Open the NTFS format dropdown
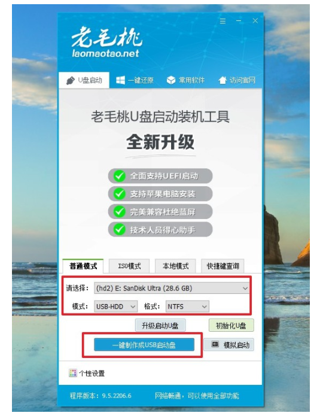320x419 pixels. [187, 306]
